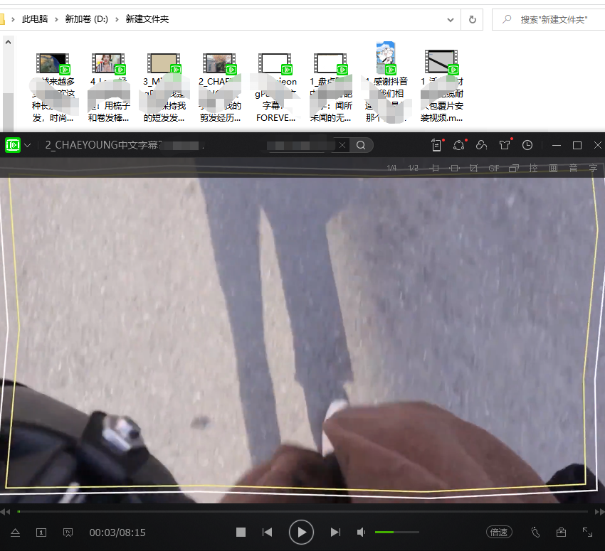Start GIF capture

(494, 168)
